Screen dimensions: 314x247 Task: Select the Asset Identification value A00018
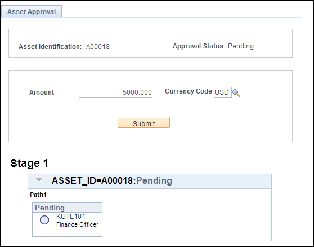coord(98,47)
